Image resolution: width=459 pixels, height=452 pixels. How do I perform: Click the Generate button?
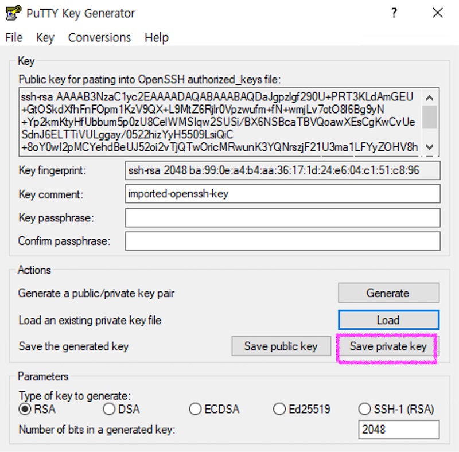click(388, 293)
